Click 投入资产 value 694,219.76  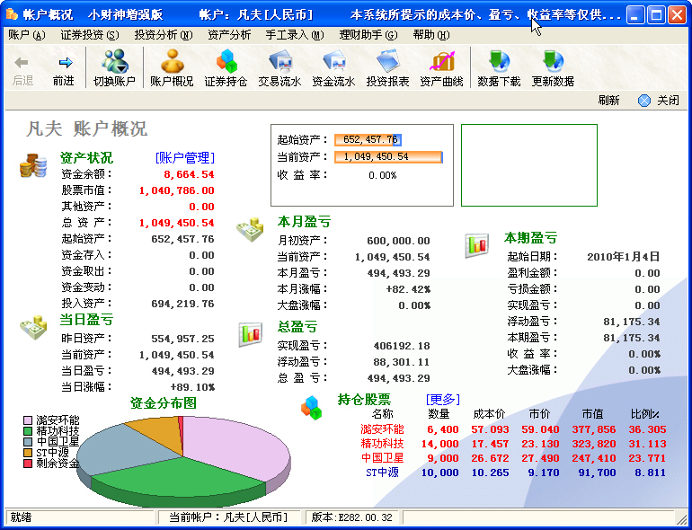[x=182, y=304]
